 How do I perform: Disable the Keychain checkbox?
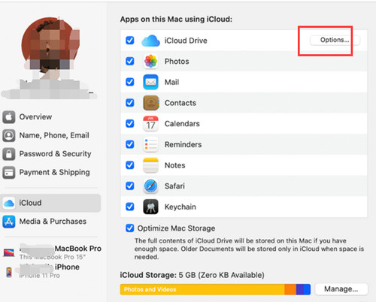pyautogui.click(x=130, y=207)
